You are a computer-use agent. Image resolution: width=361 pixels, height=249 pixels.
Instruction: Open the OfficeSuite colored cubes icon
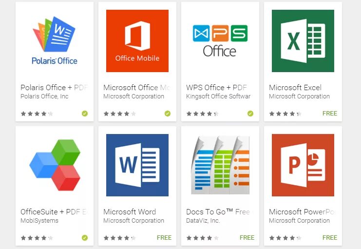click(x=55, y=165)
